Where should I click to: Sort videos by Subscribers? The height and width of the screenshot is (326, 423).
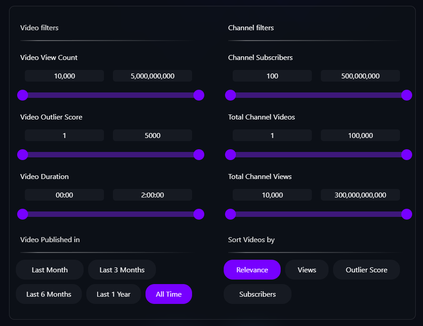(258, 294)
